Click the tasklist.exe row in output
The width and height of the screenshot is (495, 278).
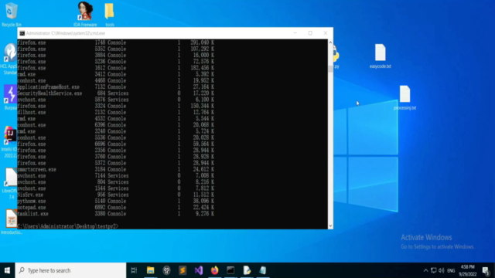(115, 214)
